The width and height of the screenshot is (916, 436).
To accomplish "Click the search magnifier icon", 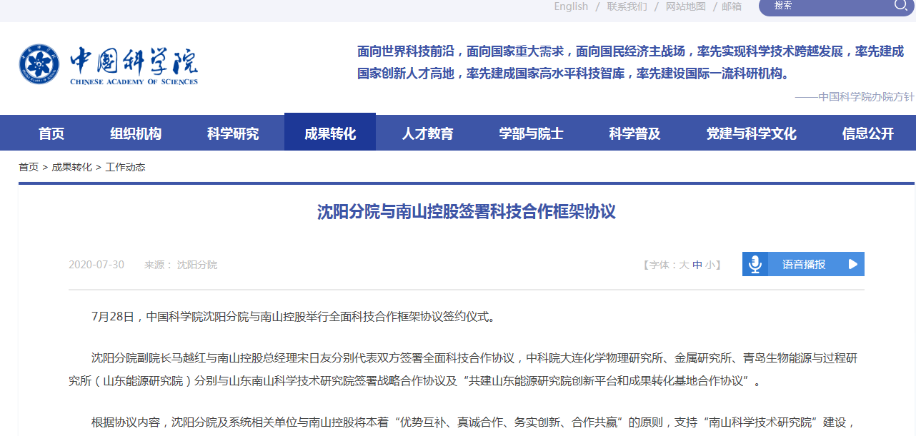I will [x=900, y=6].
